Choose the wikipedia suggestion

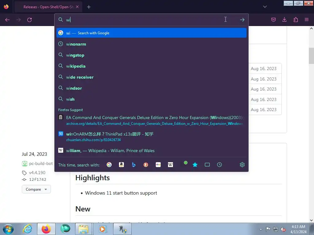pos(151,66)
